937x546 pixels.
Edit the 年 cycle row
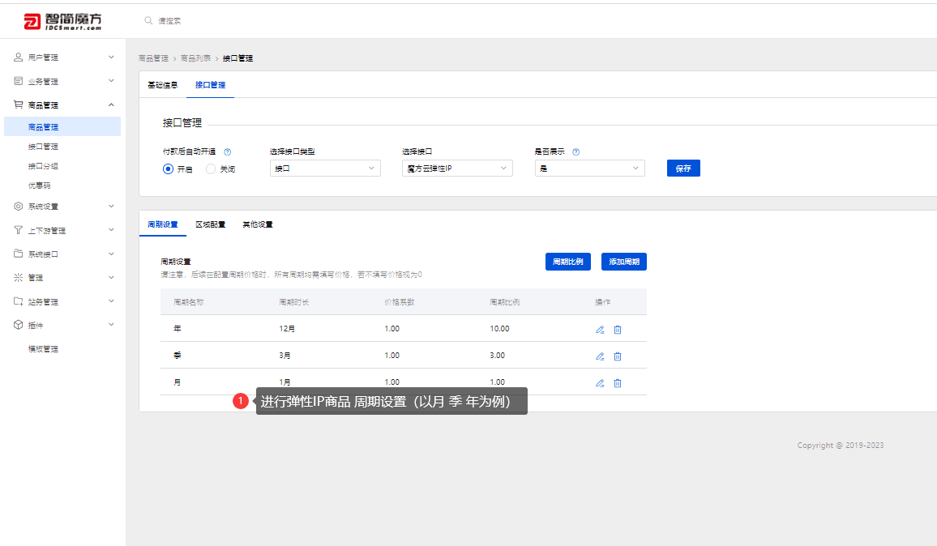[x=600, y=330]
